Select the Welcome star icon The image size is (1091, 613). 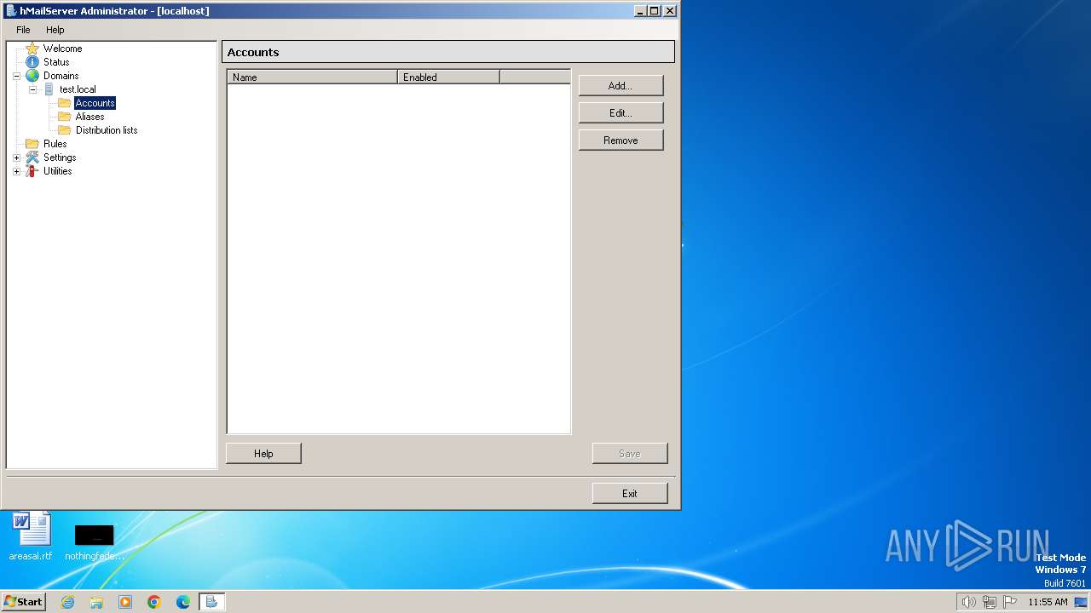32,49
